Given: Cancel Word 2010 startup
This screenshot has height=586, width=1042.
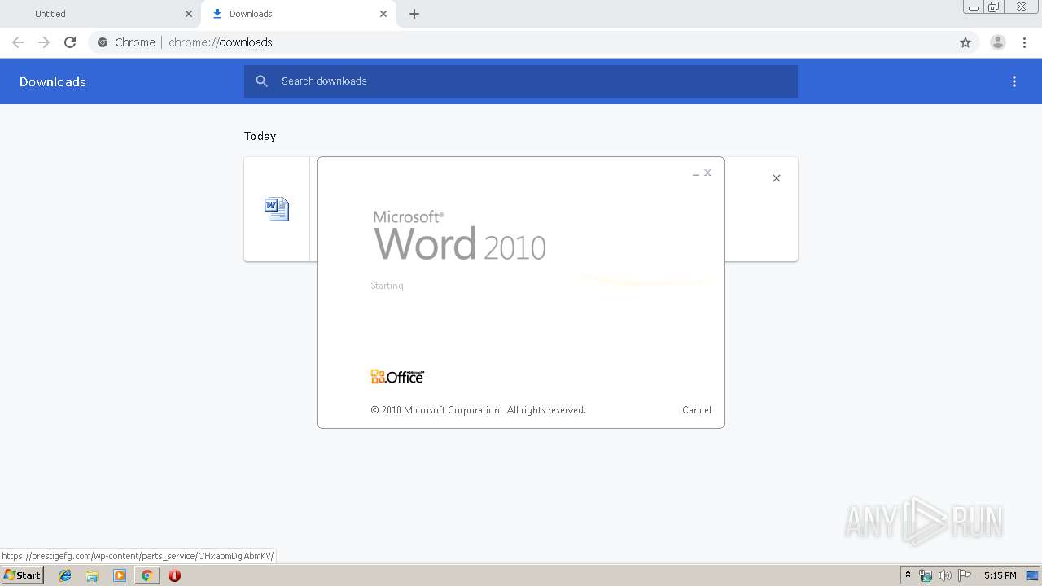Looking at the screenshot, I should point(697,410).
